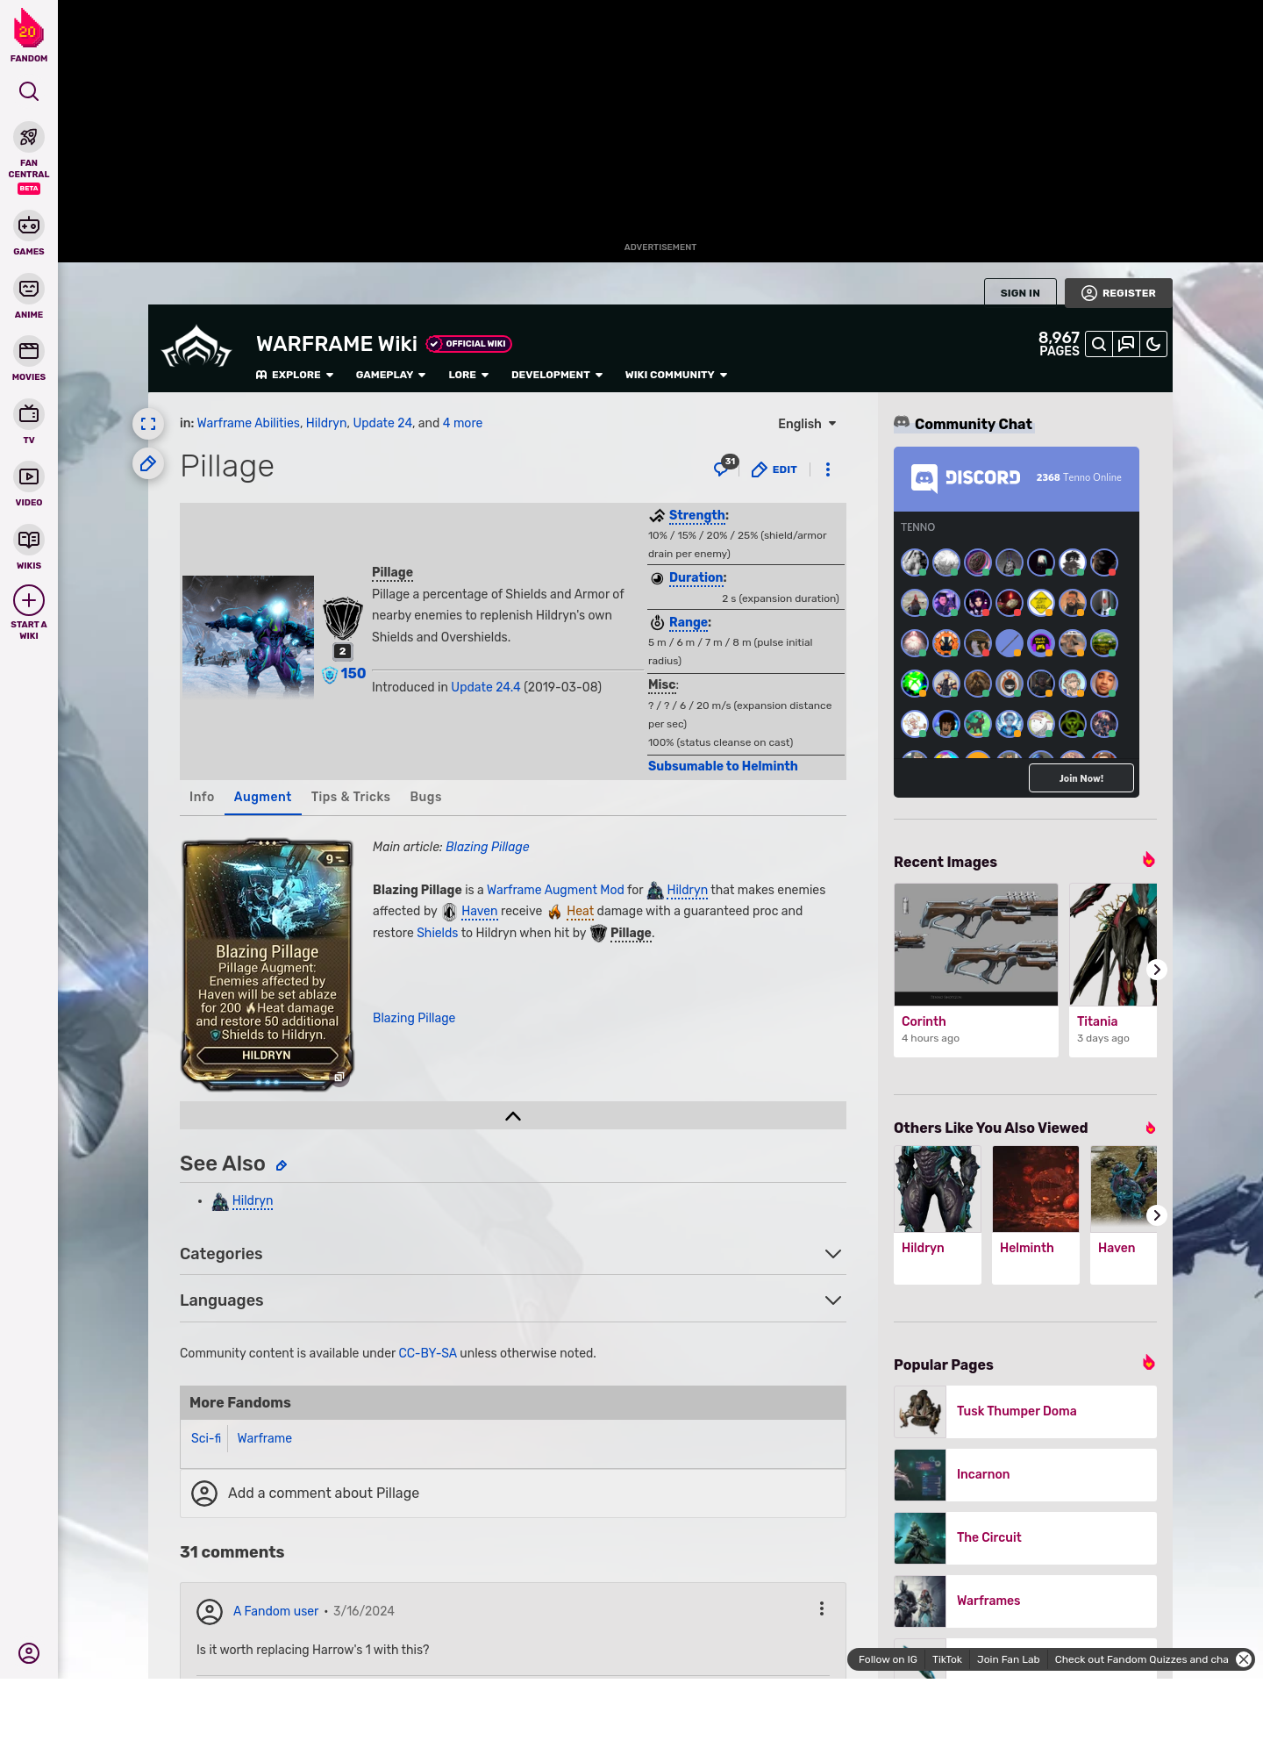Viewport: 1263px width, 1755px height.
Task: Close the bottom notification bar
Action: point(1244,1659)
